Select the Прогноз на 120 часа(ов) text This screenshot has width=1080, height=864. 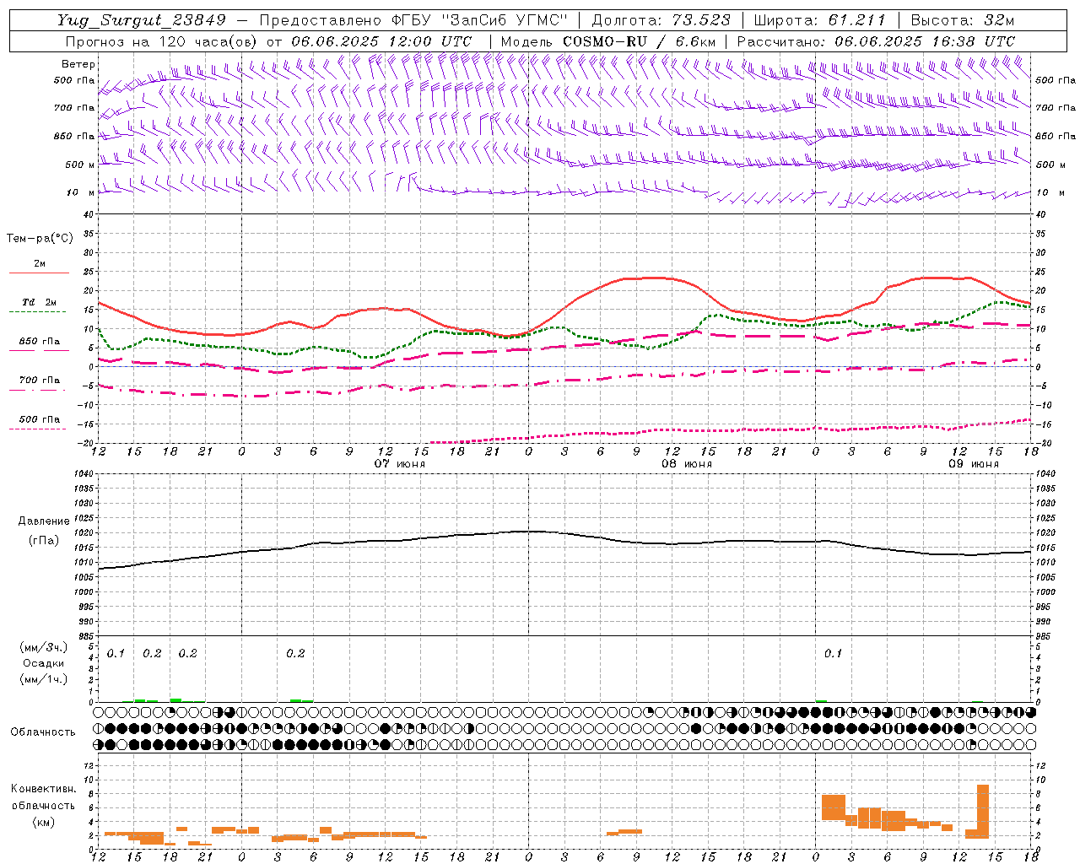(162, 41)
